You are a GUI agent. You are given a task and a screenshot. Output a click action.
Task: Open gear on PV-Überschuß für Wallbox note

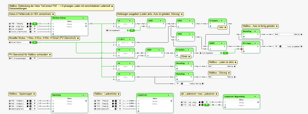pos(50,55)
